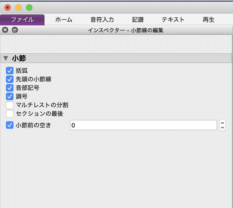Viewport: 233px width, 208px height.
Task: Check the セクションの最後 box
Action: tap(10, 114)
